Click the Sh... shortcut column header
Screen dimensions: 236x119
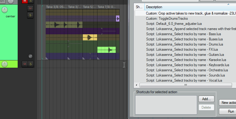pyautogui.click(x=139, y=7)
